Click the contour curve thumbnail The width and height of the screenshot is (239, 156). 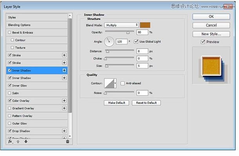point(109,83)
